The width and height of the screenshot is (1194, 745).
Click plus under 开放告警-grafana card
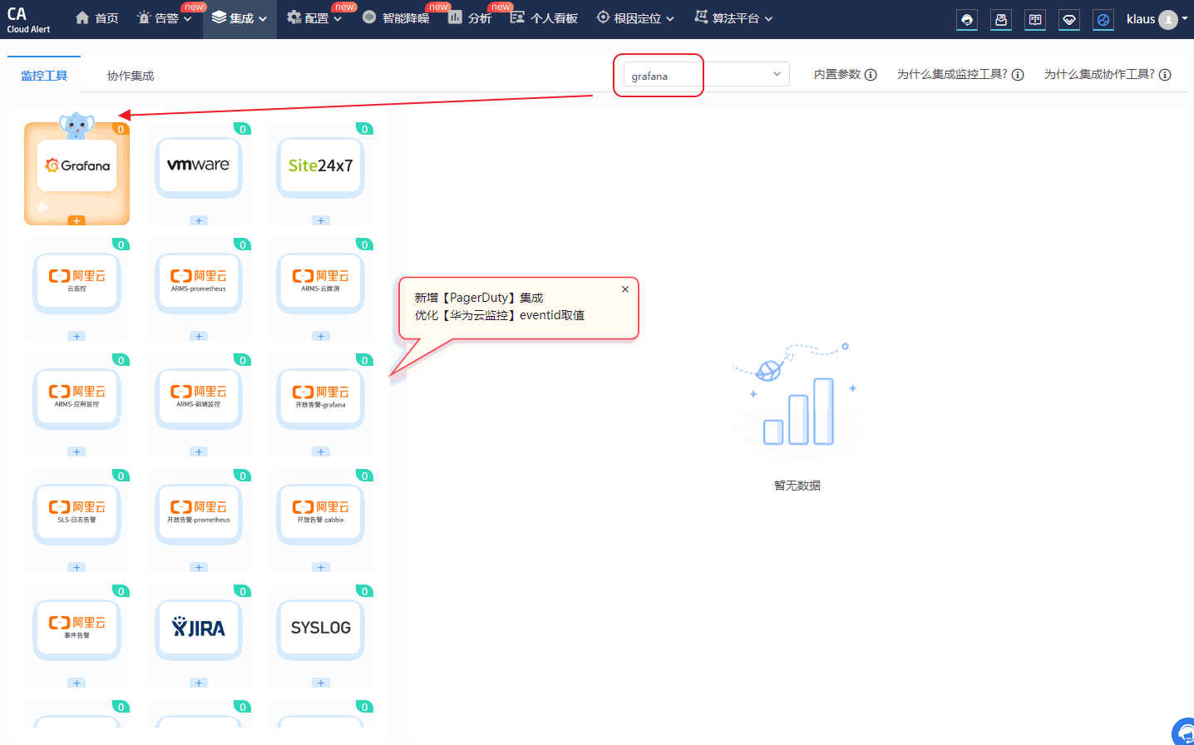[x=321, y=452]
